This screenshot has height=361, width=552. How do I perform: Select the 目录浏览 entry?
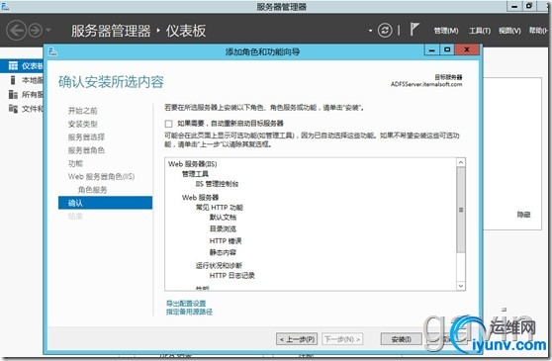223,229
